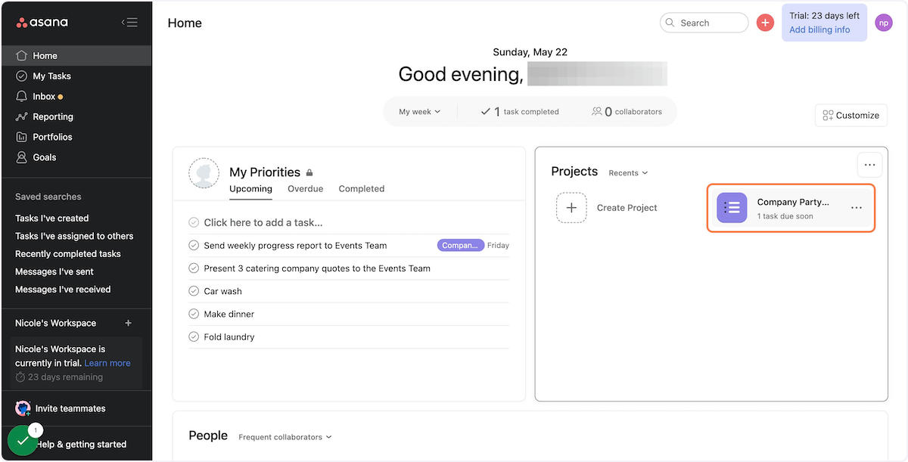
Task: Open 'Messages I've received' saved search
Action: tap(63, 290)
